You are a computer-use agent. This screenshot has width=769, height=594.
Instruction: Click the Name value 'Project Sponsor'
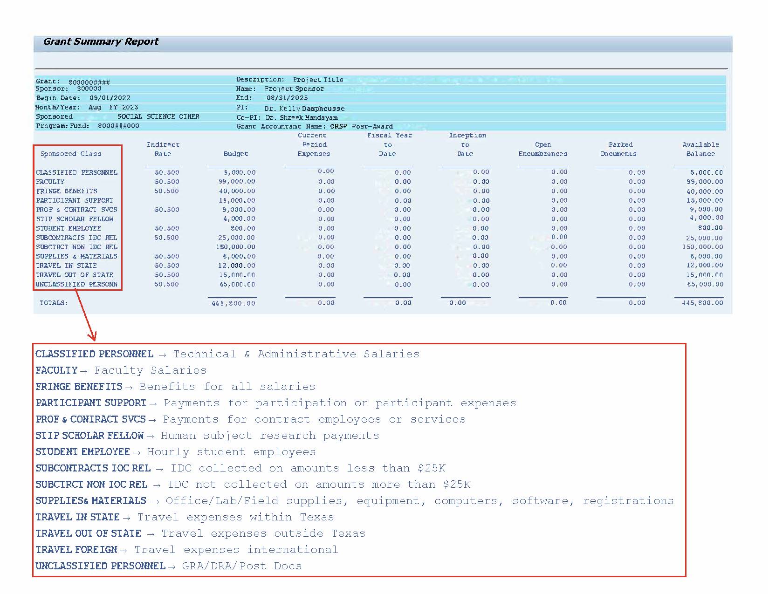[x=295, y=89]
